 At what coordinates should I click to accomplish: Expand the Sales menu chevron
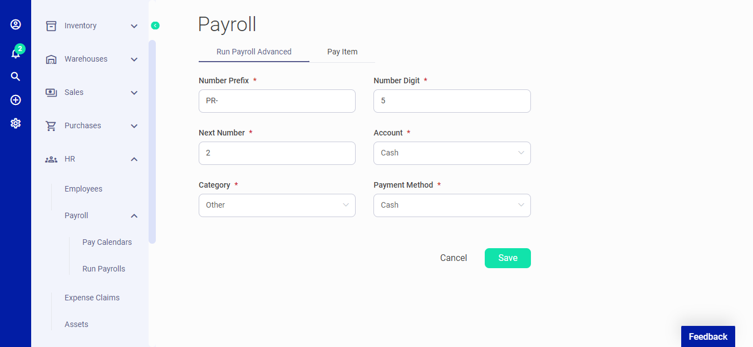point(134,92)
